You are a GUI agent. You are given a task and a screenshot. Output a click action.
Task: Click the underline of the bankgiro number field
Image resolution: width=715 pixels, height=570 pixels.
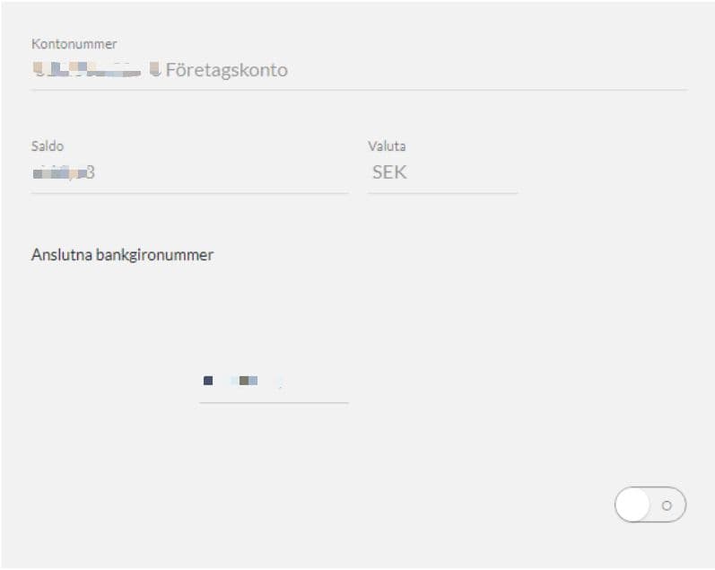click(274, 402)
